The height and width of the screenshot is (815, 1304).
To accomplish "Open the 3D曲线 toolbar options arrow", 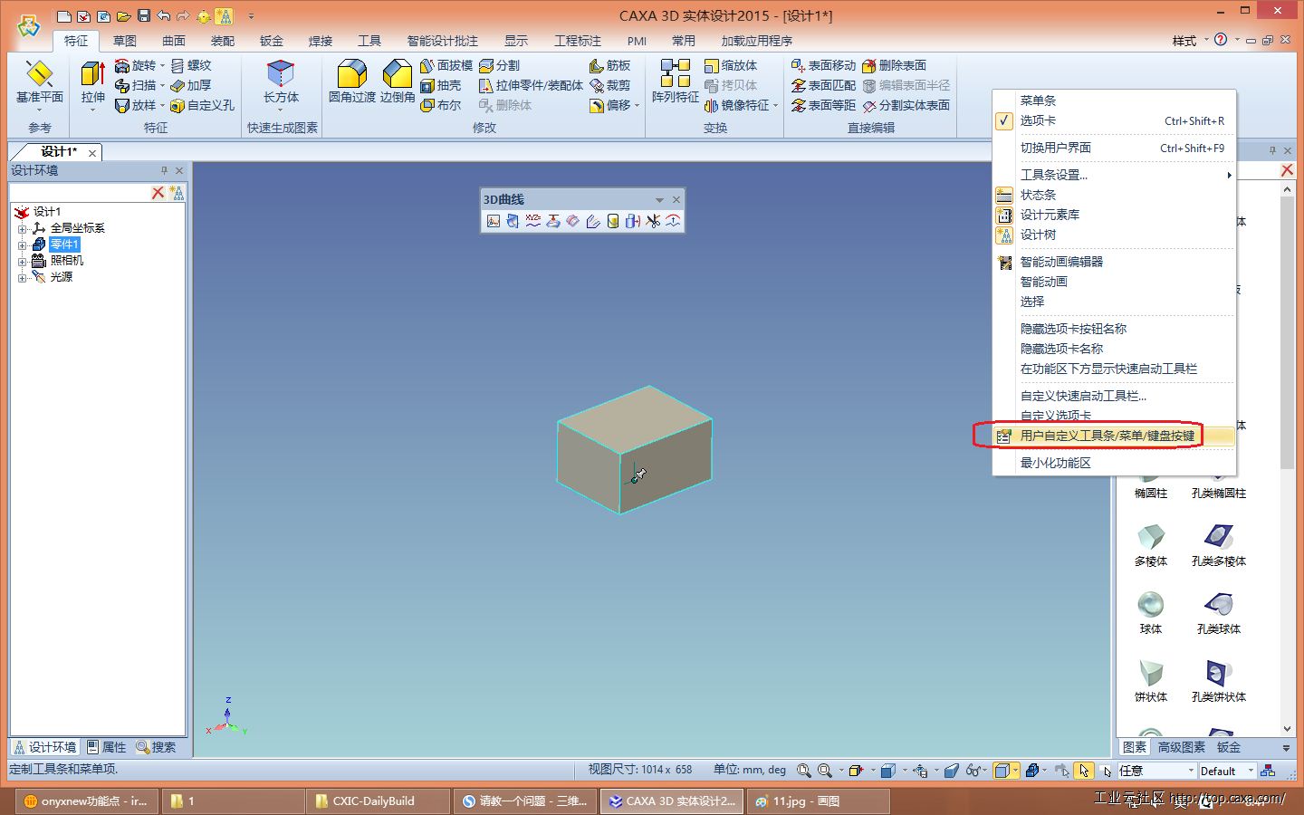I will [x=659, y=200].
